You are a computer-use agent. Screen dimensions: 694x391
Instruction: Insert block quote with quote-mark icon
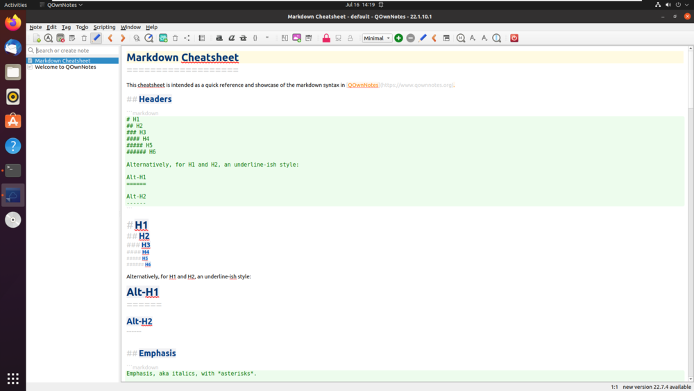pyautogui.click(x=267, y=38)
